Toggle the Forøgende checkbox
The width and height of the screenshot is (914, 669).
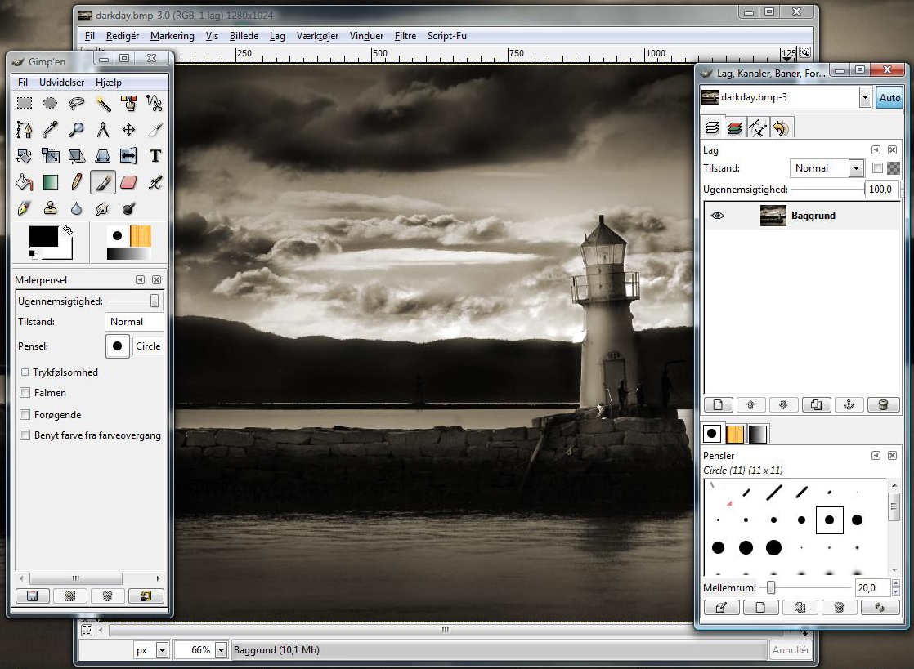(x=25, y=414)
